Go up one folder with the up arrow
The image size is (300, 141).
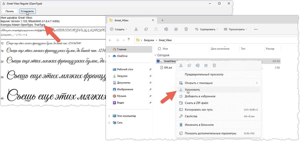click(129, 39)
